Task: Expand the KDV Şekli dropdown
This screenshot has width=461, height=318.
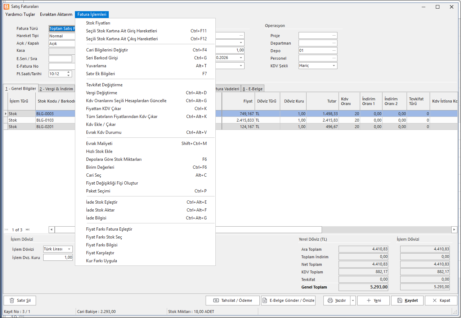Action: tap(334, 66)
